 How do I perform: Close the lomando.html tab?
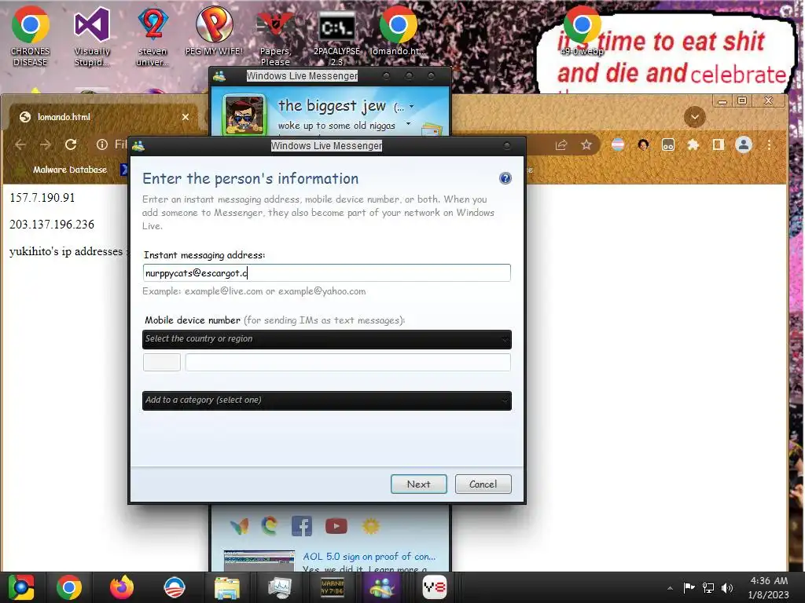point(186,117)
